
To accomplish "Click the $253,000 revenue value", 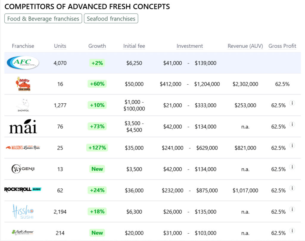I will point(245,105).
